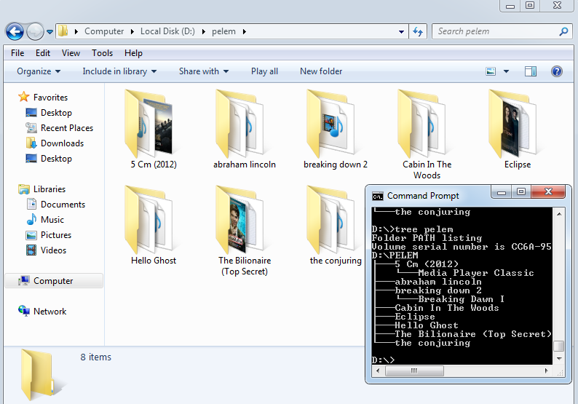Open the Organize dropdown
578x404 pixels.
39,71
